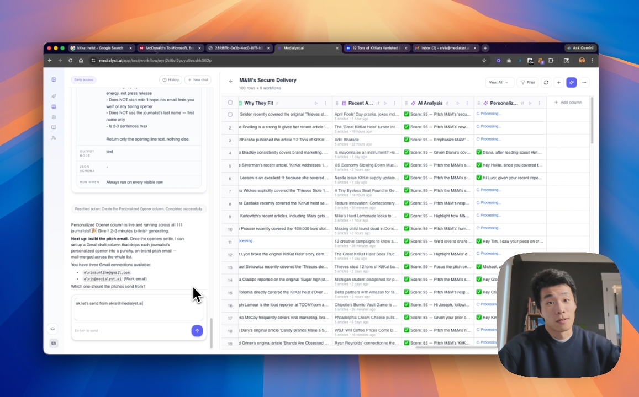Image resolution: width=639 pixels, height=397 pixels.
Task: Click the chat message input field
Action: tap(139, 309)
